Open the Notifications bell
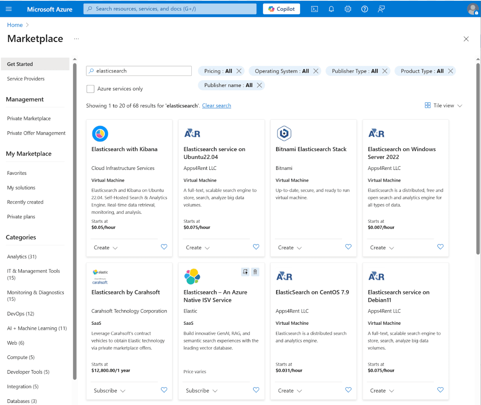This screenshot has height=405, width=481. coord(331,9)
